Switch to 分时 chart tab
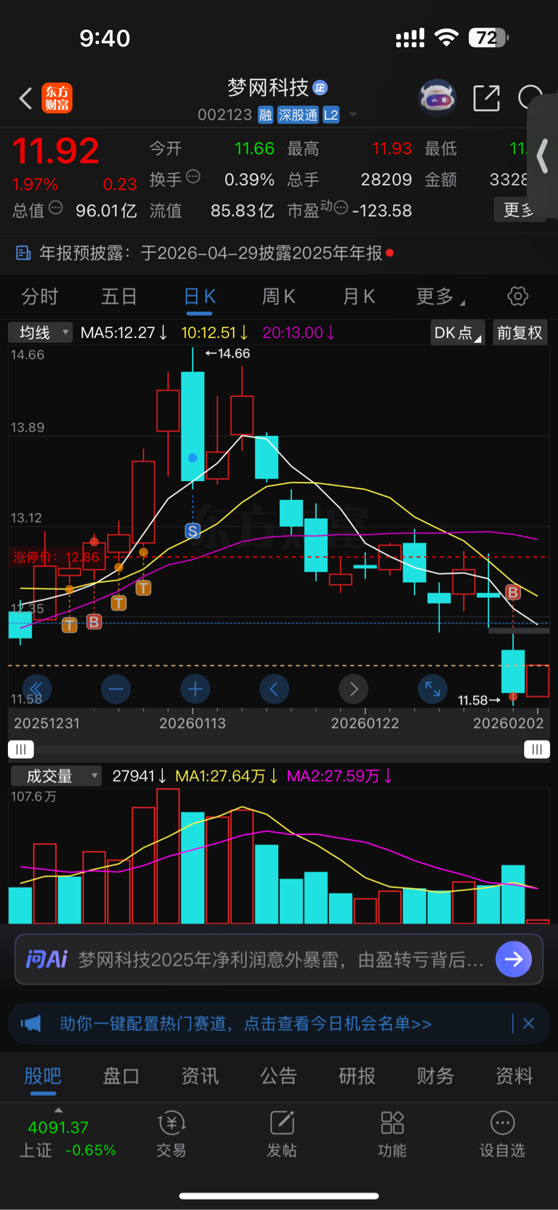 [40, 297]
